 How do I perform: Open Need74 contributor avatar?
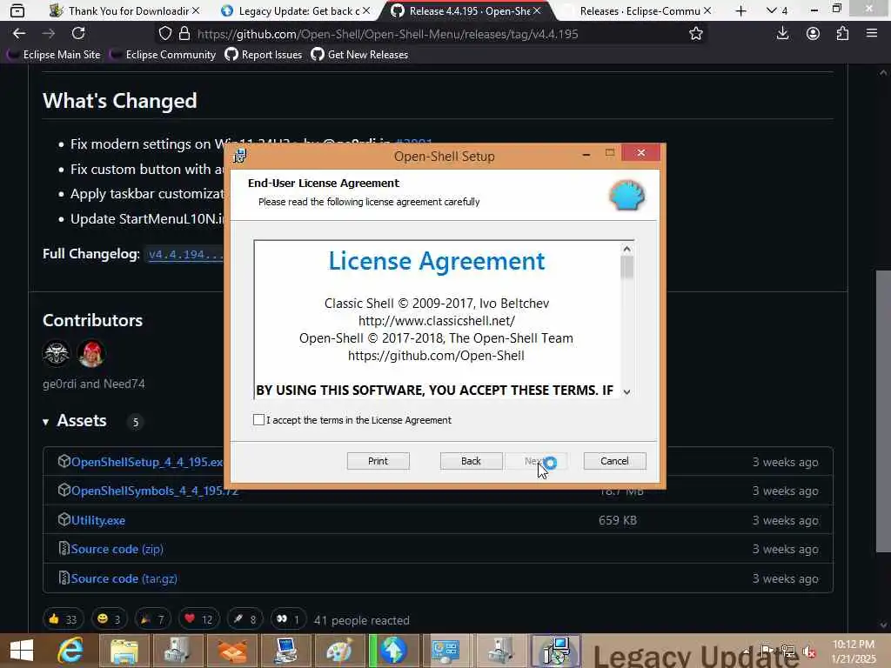90,353
